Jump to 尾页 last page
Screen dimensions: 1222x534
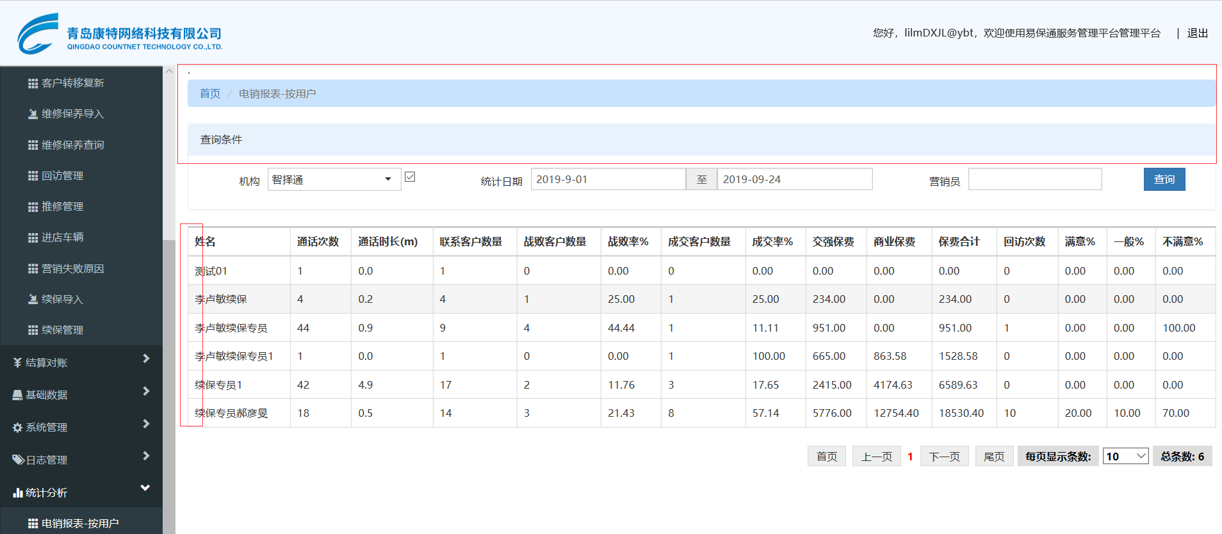[x=994, y=457]
